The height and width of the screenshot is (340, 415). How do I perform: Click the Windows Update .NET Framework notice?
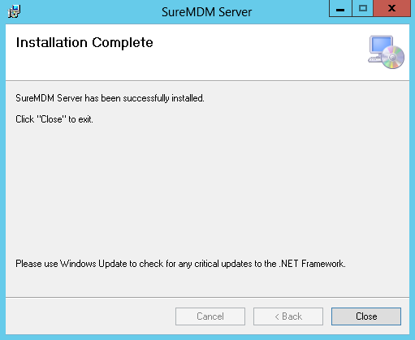click(180, 264)
